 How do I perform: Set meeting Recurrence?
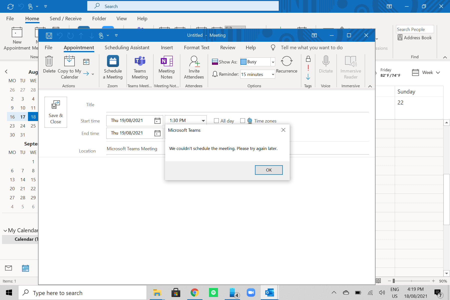[x=287, y=65]
